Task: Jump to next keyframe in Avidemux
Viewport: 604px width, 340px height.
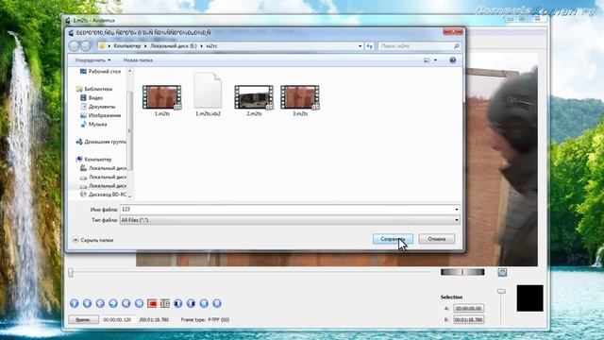Action: click(x=139, y=303)
